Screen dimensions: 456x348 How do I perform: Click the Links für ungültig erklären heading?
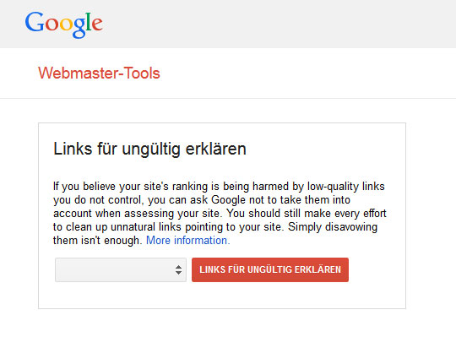(149, 149)
